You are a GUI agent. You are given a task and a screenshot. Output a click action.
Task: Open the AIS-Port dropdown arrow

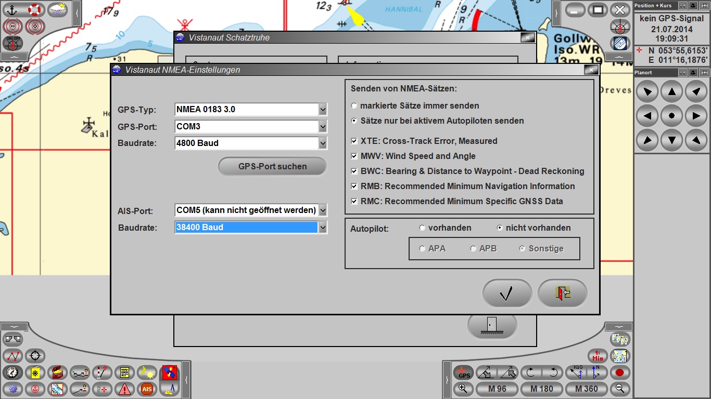323,210
